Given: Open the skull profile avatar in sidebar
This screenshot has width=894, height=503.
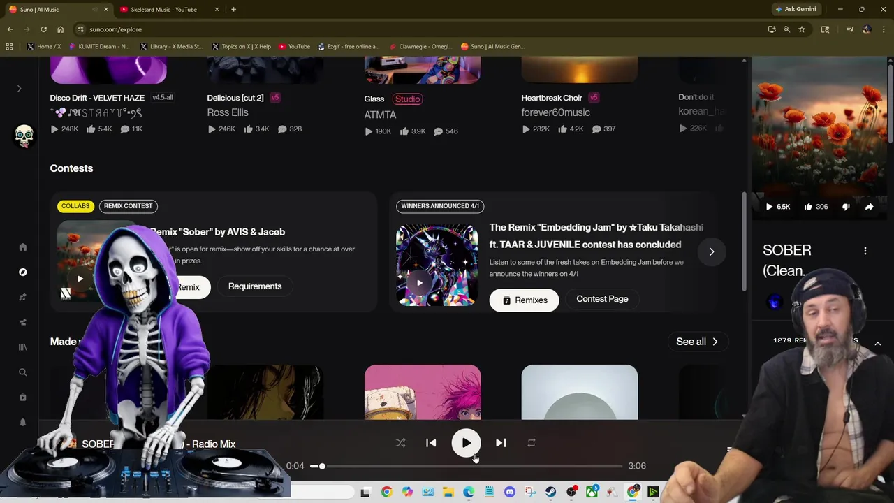Looking at the screenshot, I should point(24,135).
